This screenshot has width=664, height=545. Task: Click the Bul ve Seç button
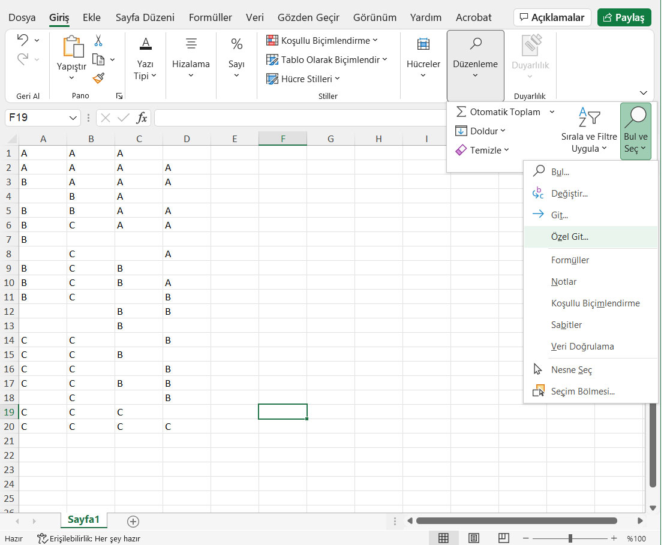pyautogui.click(x=636, y=131)
